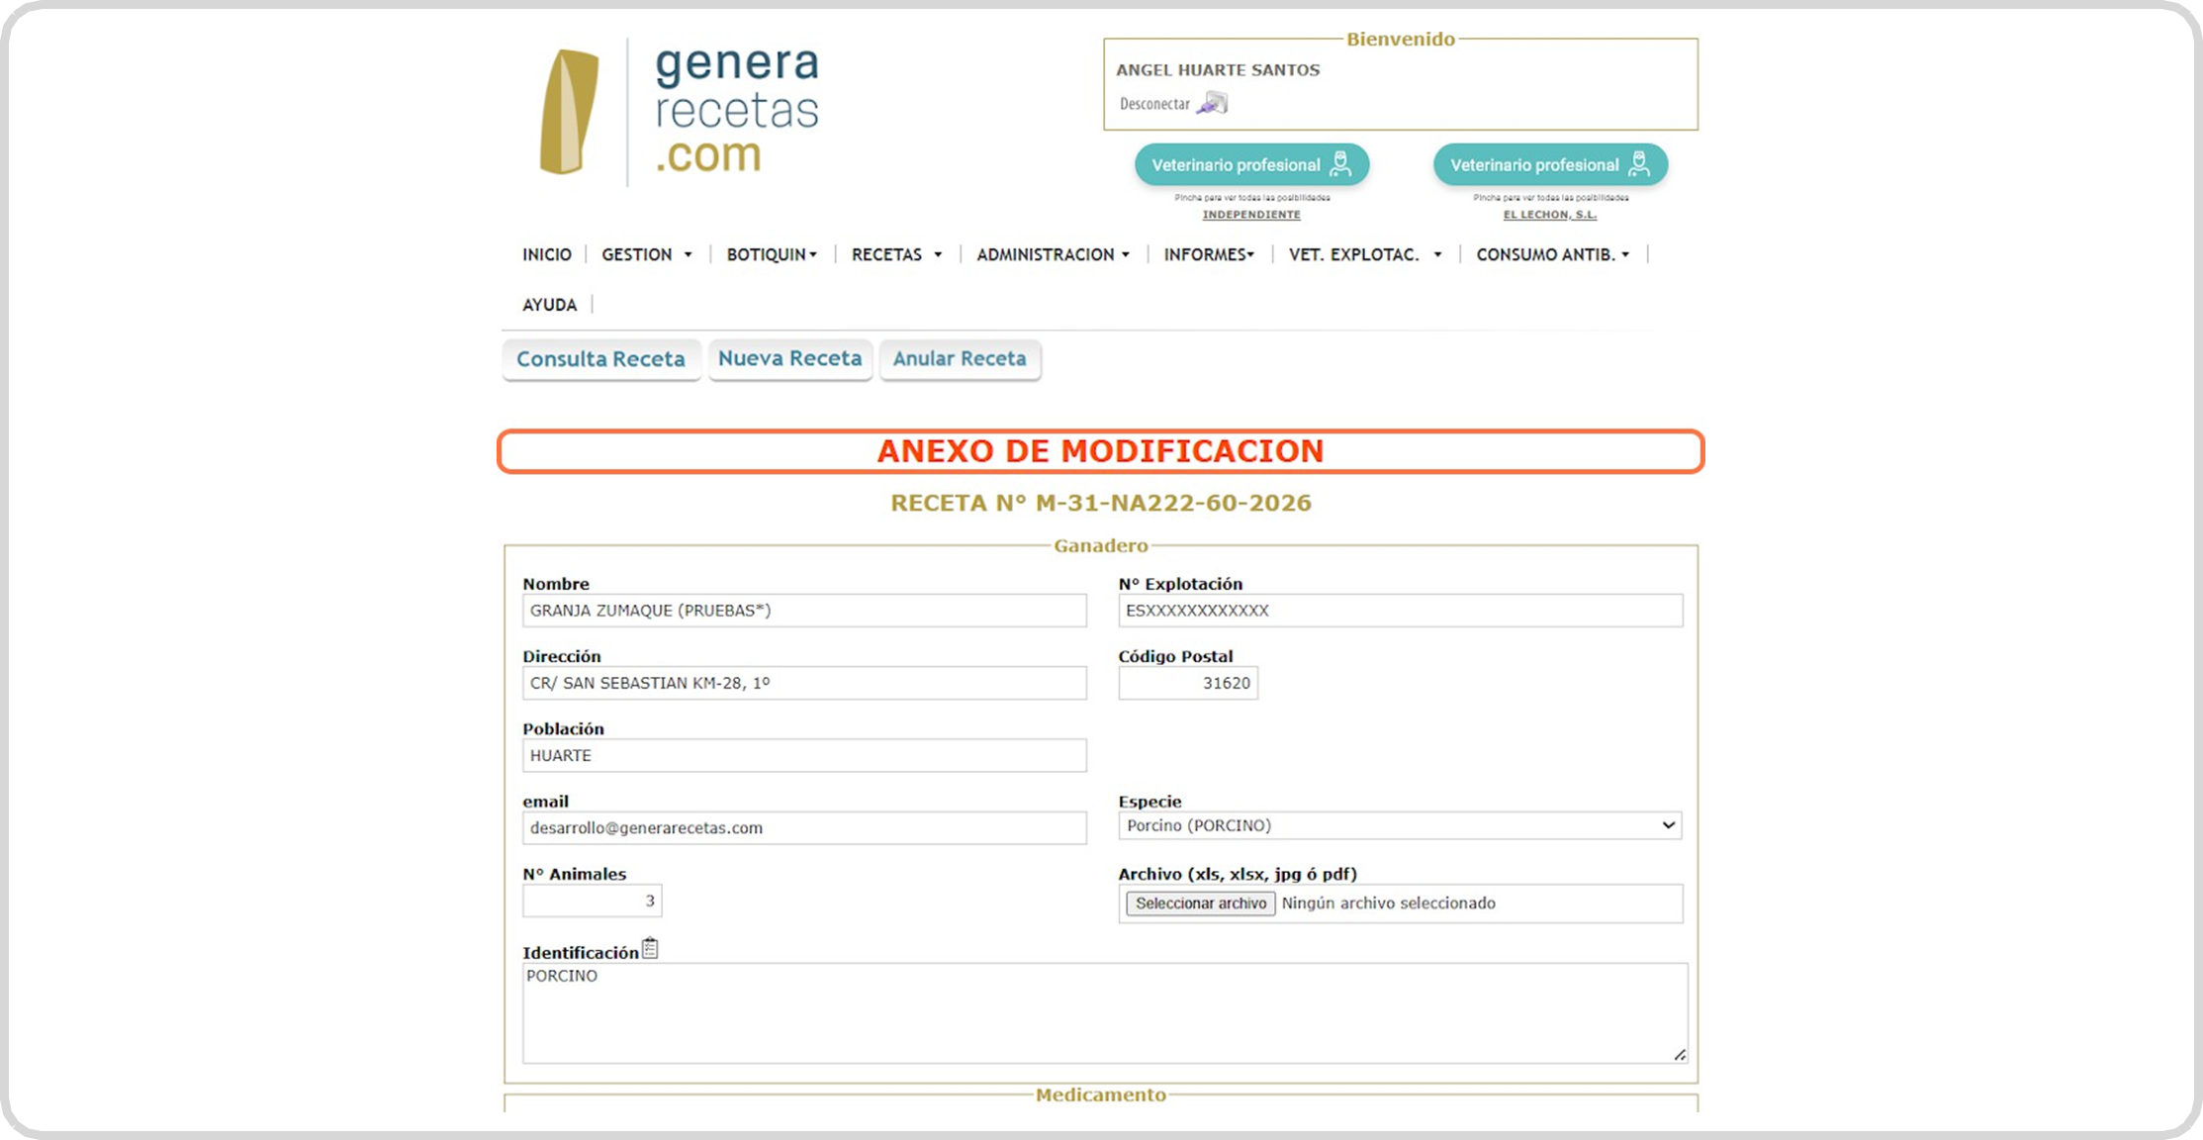Click the EL LECHON, S.L. link

coord(1550,215)
